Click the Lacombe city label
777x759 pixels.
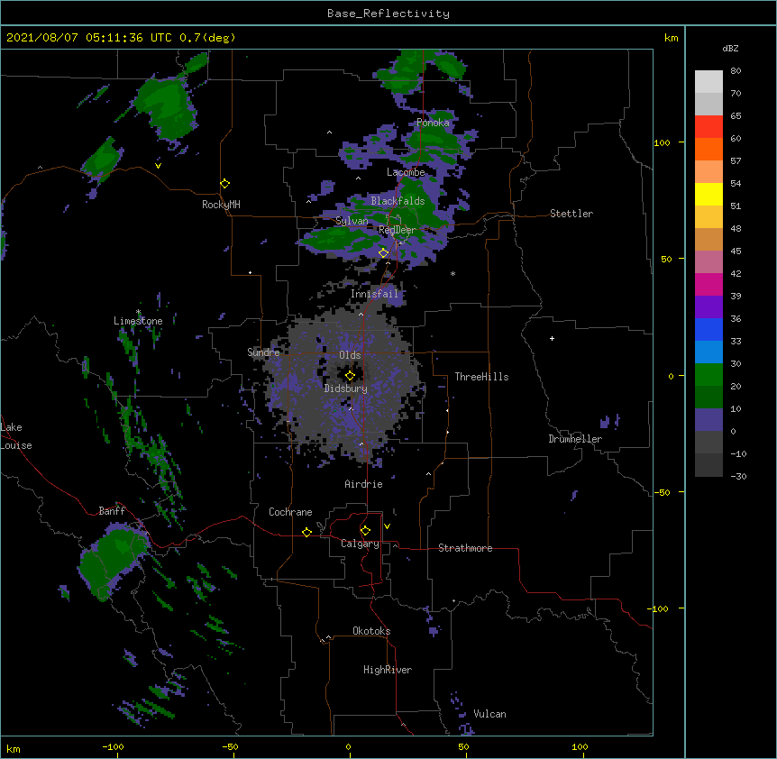(x=406, y=172)
